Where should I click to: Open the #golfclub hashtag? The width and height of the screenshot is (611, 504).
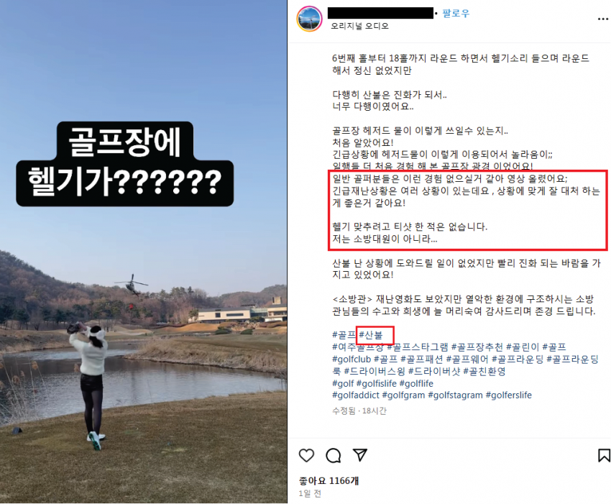(x=352, y=359)
